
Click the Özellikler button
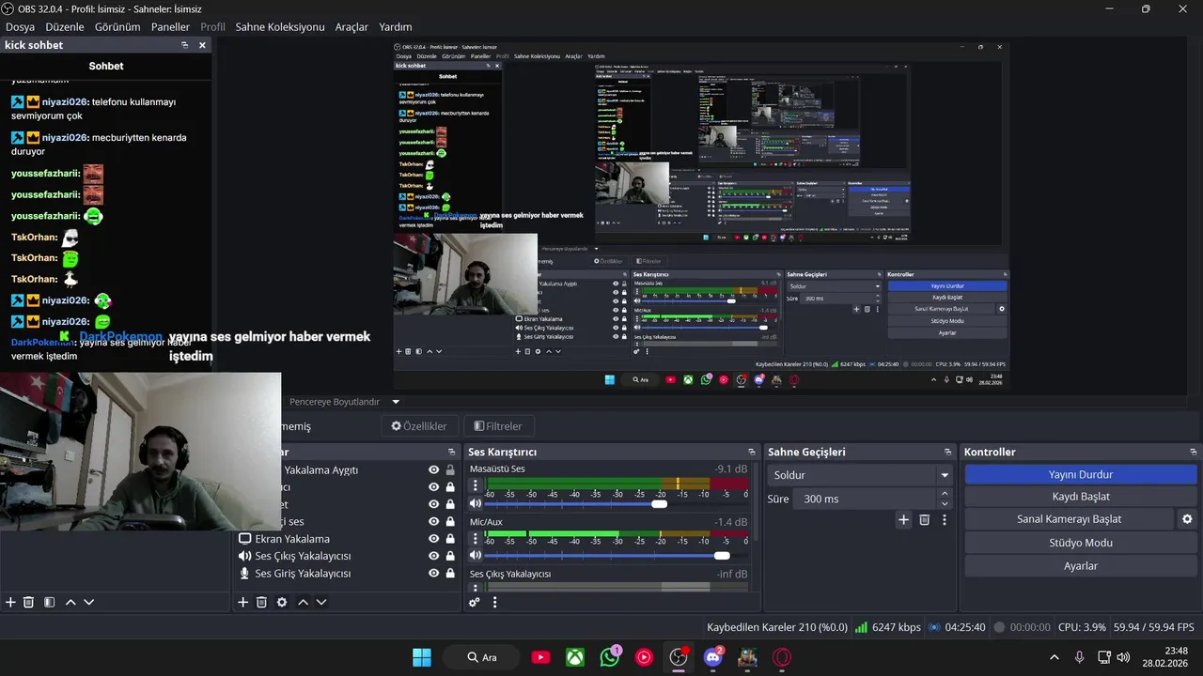click(419, 426)
